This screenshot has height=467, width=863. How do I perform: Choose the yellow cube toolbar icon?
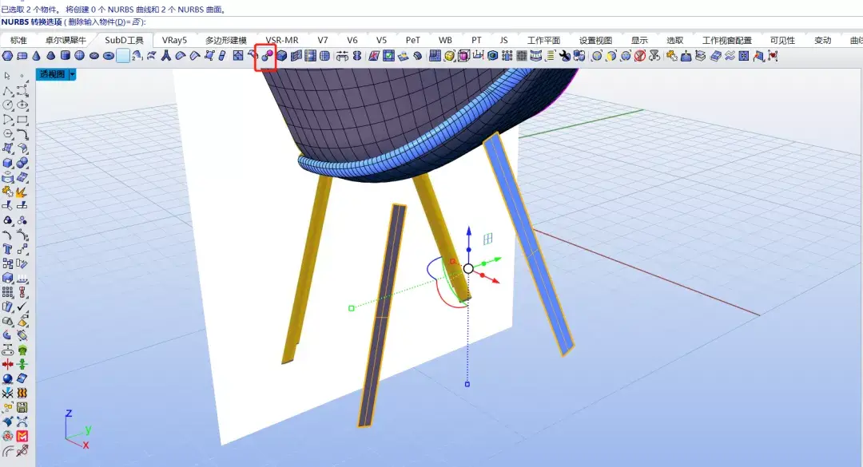pyautogui.click(x=449, y=56)
